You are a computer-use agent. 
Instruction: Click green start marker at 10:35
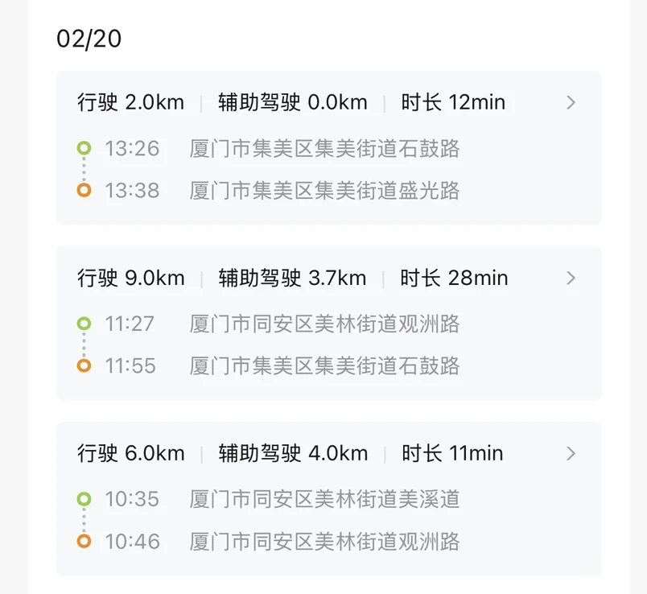click(x=84, y=499)
